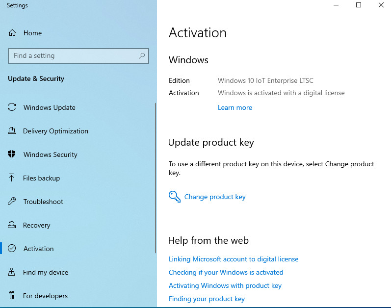
Task: Open Files backup settings
Action: (x=41, y=178)
